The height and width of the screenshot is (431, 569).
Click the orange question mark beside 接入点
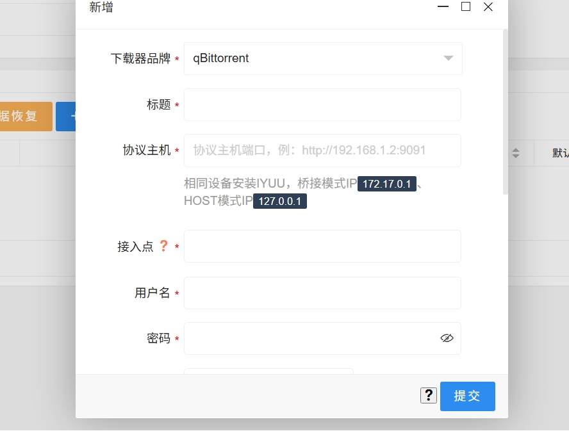[163, 246]
